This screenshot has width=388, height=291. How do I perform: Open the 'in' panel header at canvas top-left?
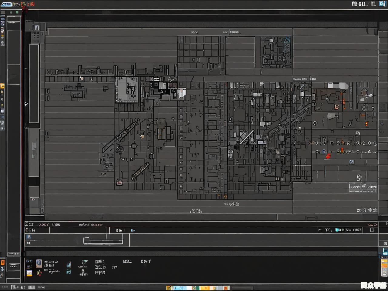(x=36, y=27)
